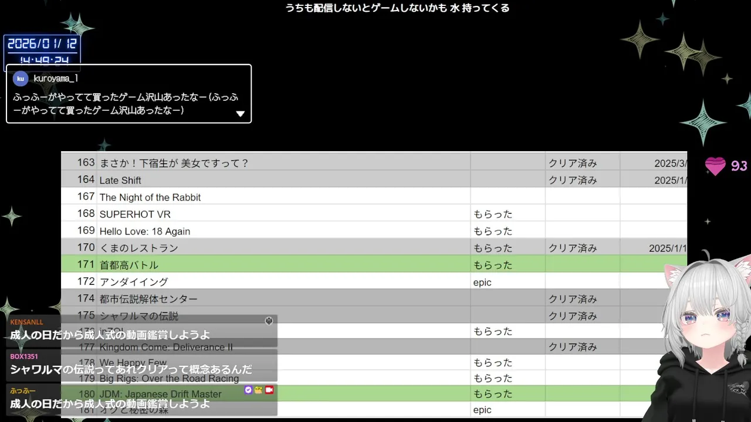Click the subtitle text うちも配信しないとゲームしないかも
751x422 pixels.
(367, 8)
